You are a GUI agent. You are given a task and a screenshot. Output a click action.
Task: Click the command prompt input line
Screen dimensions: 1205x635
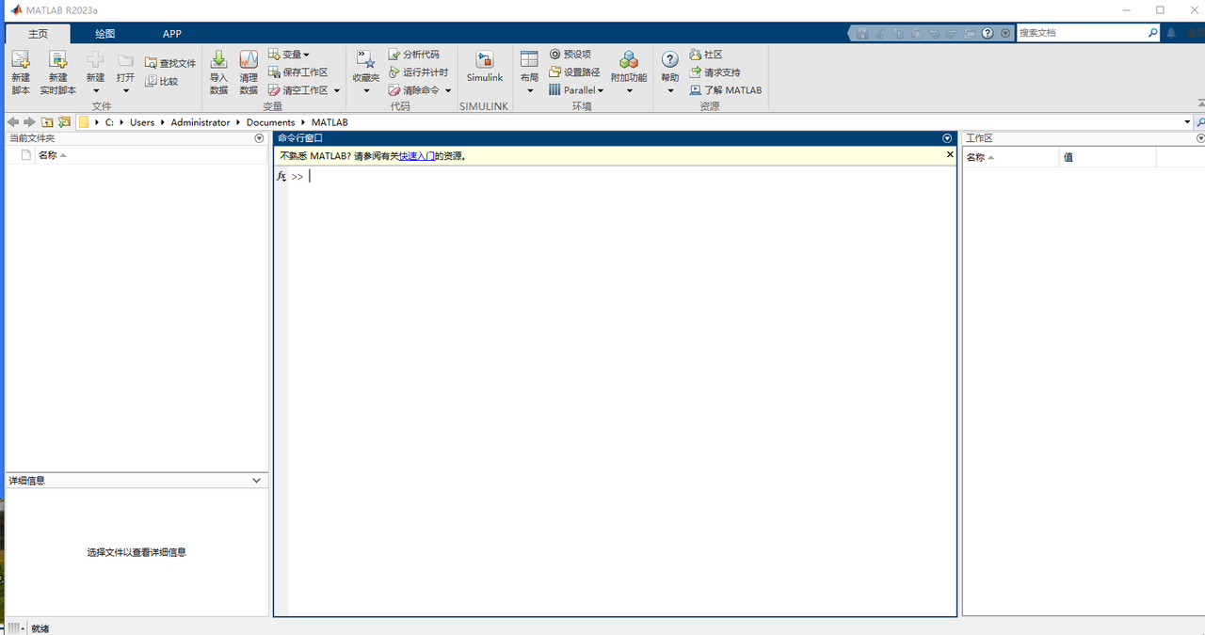click(621, 177)
